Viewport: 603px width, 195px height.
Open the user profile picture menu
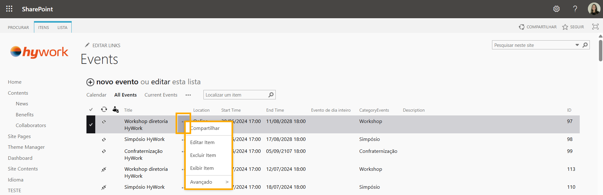click(594, 9)
